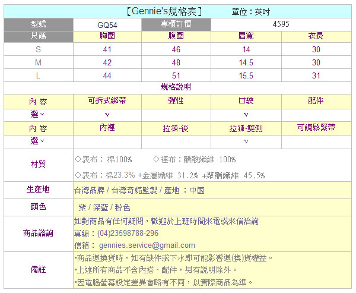Click the 因電腦螢幕設定差異 note line
The width and height of the screenshot is (356, 293).
[x=164, y=282]
